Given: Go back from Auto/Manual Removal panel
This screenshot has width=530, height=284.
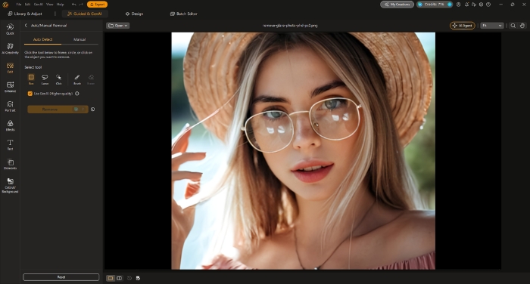Looking at the screenshot, I should coord(26,25).
